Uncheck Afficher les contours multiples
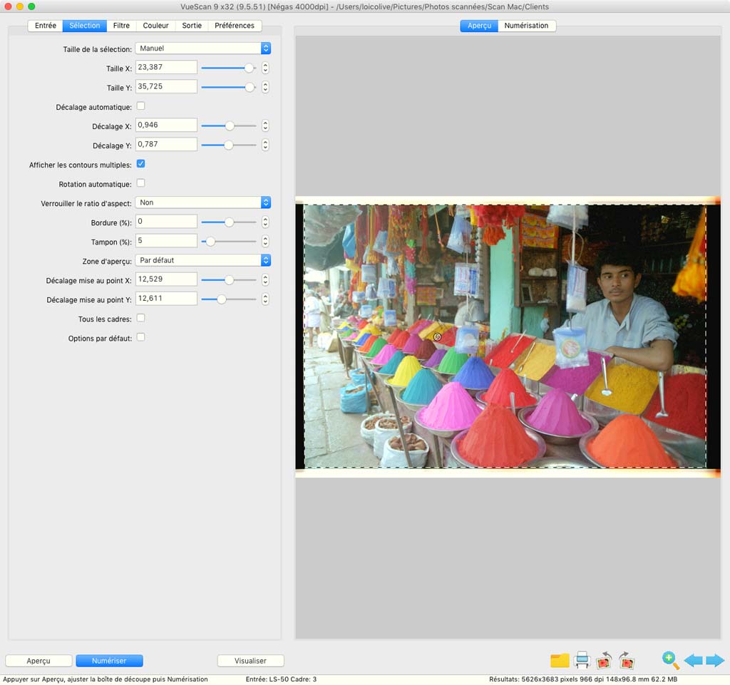Viewport: 730px width, 685px height. pyautogui.click(x=140, y=164)
